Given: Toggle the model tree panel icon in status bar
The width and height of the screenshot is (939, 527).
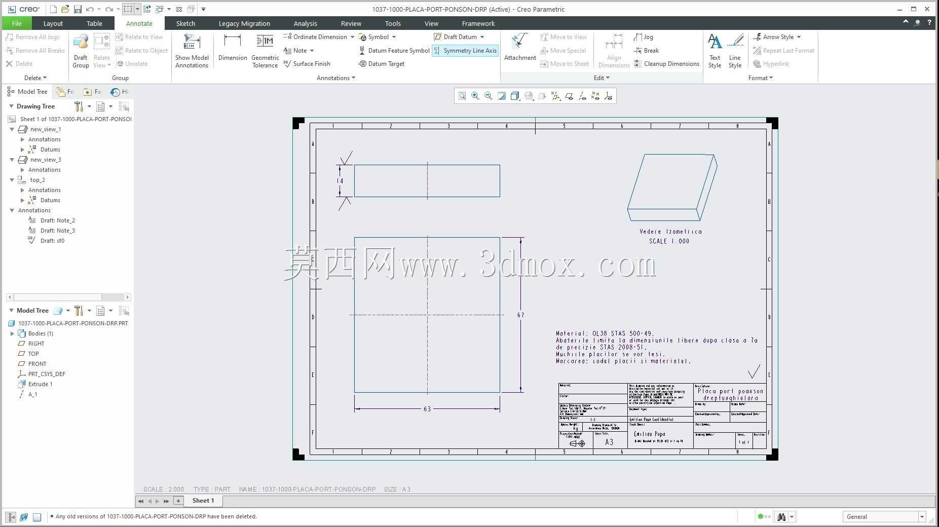Looking at the screenshot, I should coord(11,517).
